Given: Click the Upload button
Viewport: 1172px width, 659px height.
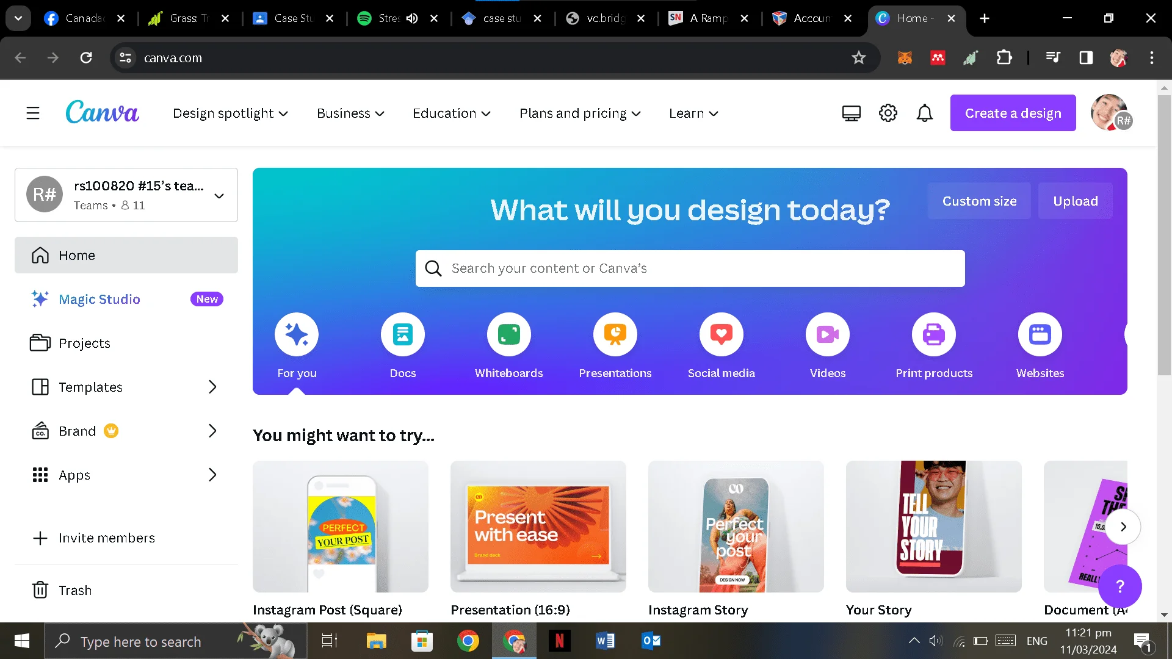Looking at the screenshot, I should point(1075,201).
